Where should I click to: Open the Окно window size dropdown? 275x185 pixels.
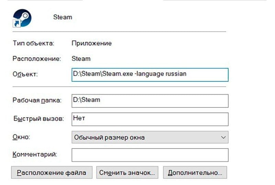pos(150,137)
